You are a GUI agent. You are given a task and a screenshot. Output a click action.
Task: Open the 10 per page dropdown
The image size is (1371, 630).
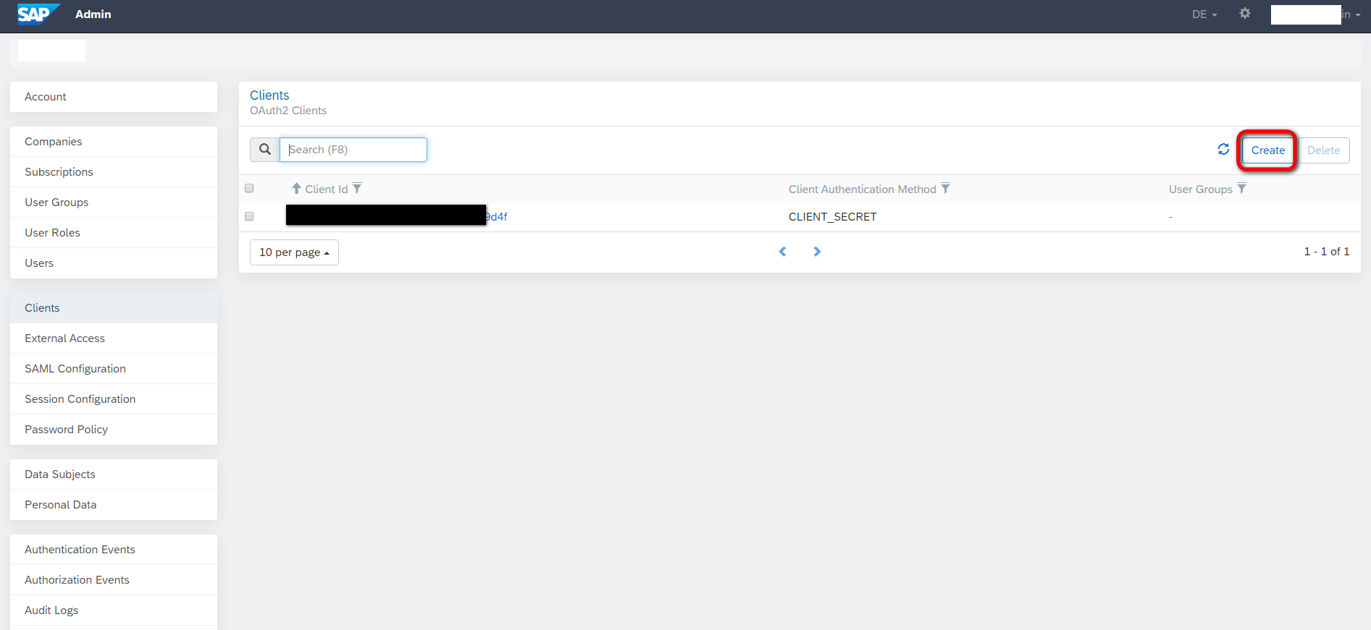pyautogui.click(x=294, y=252)
